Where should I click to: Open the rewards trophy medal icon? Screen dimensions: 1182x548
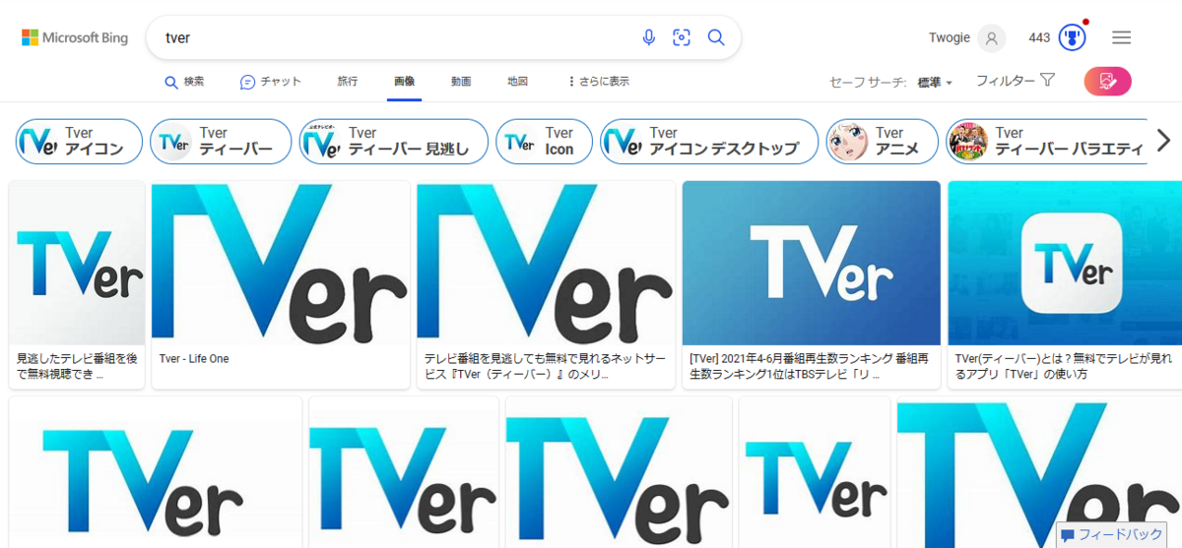[1072, 38]
